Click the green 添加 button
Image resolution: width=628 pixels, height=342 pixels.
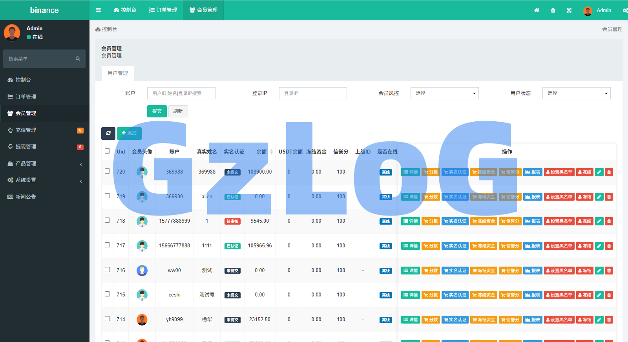point(129,133)
